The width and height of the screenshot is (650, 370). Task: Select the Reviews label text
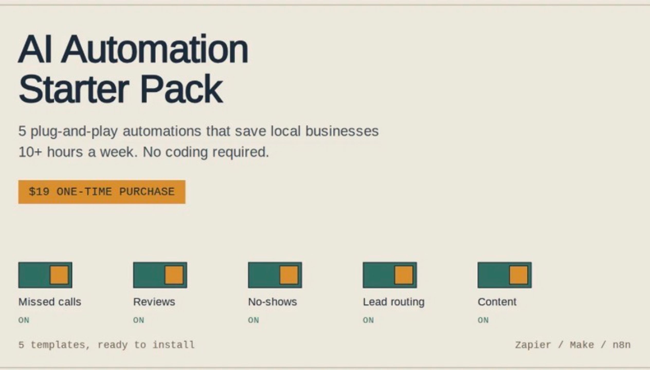[154, 302]
